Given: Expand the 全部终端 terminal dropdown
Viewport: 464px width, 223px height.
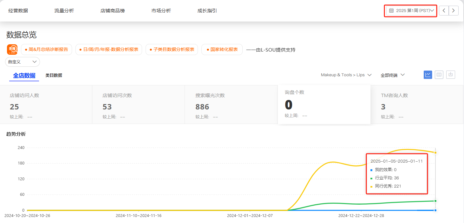Looking at the screenshot, I should pyautogui.click(x=393, y=75).
